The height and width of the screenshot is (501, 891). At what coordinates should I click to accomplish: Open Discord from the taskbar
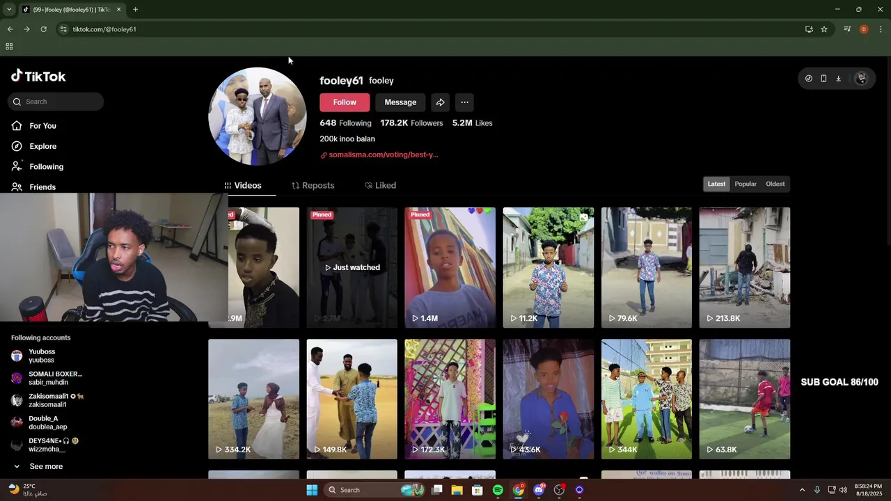tap(538, 490)
